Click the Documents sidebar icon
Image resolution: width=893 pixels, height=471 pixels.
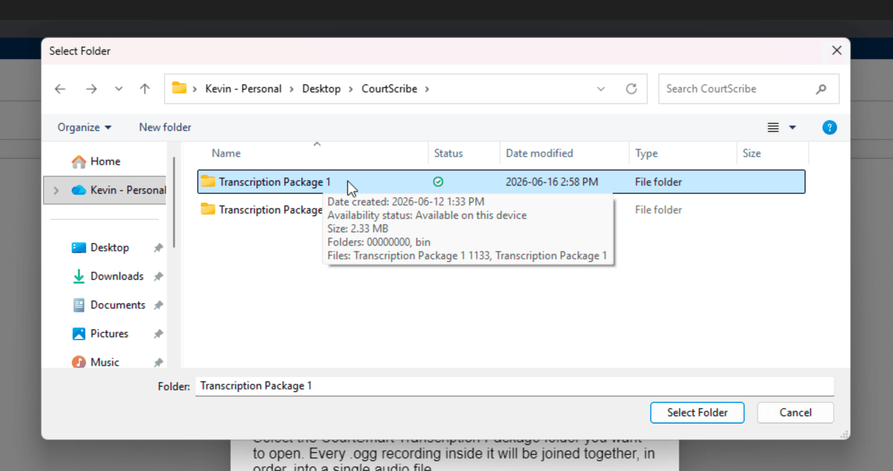pos(79,305)
